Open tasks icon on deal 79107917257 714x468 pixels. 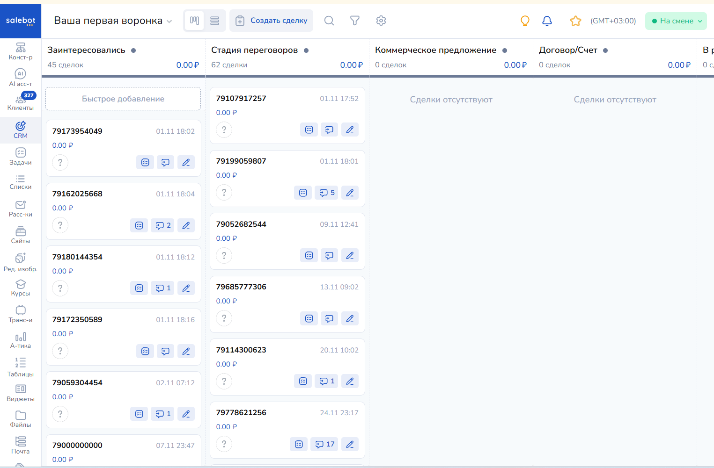click(309, 130)
